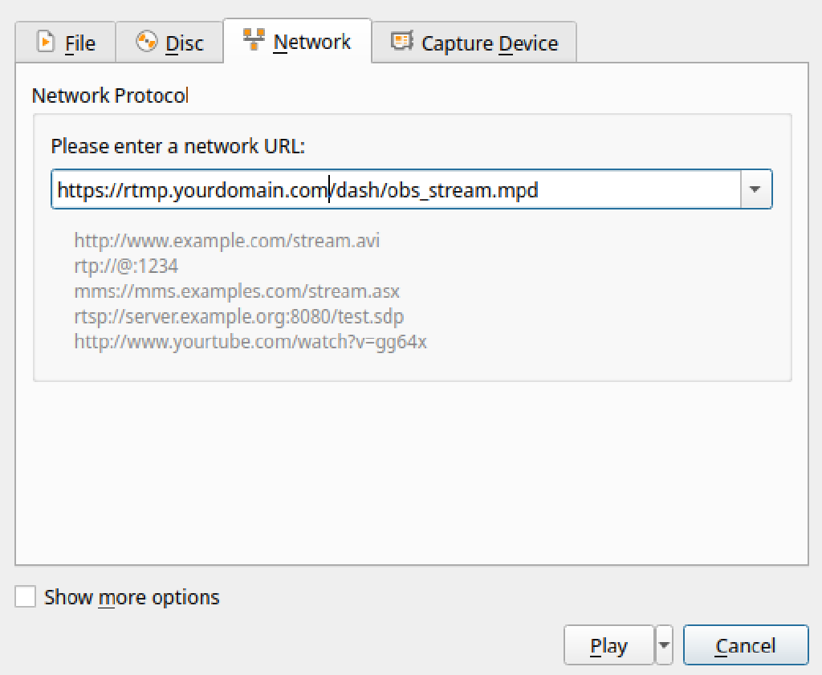Click the mms://mms.examples.com example line
Viewport: 822px width, 675px height.
[237, 291]
